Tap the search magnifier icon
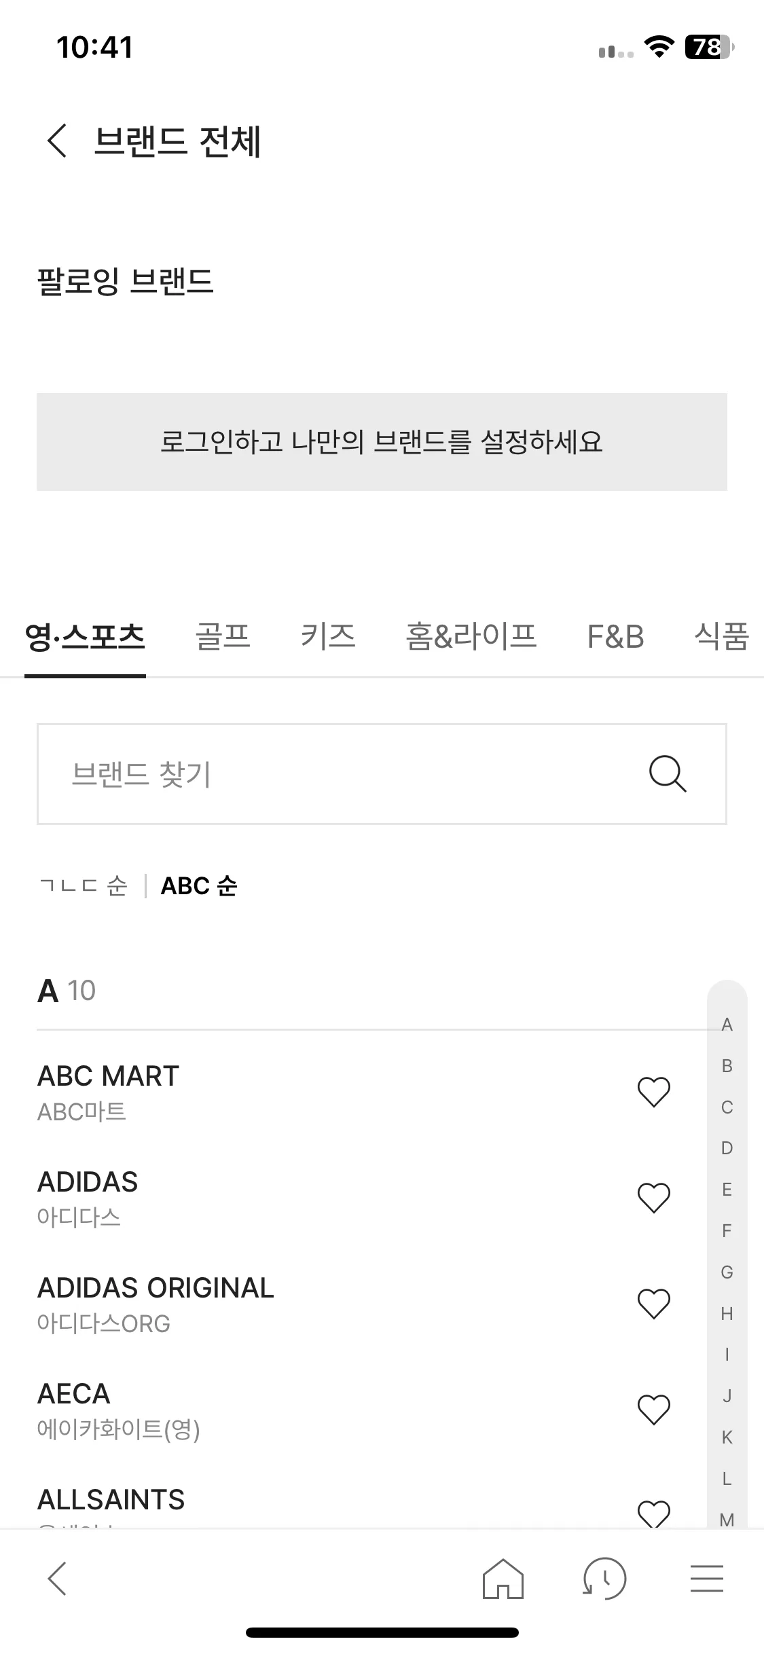The width and height of the screenshot is (764, 1654). coord(668,774)
